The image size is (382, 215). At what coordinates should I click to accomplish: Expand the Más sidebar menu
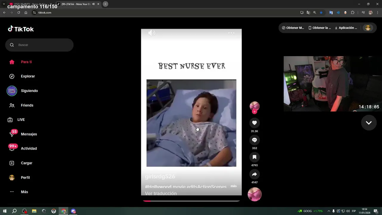(24, 192)
